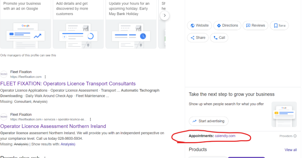Click the Website globe button
Screen dimensions: 302x158
[x=199, y=25]
